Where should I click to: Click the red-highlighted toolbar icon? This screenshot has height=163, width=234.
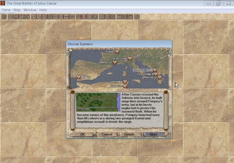click(84, 17)
